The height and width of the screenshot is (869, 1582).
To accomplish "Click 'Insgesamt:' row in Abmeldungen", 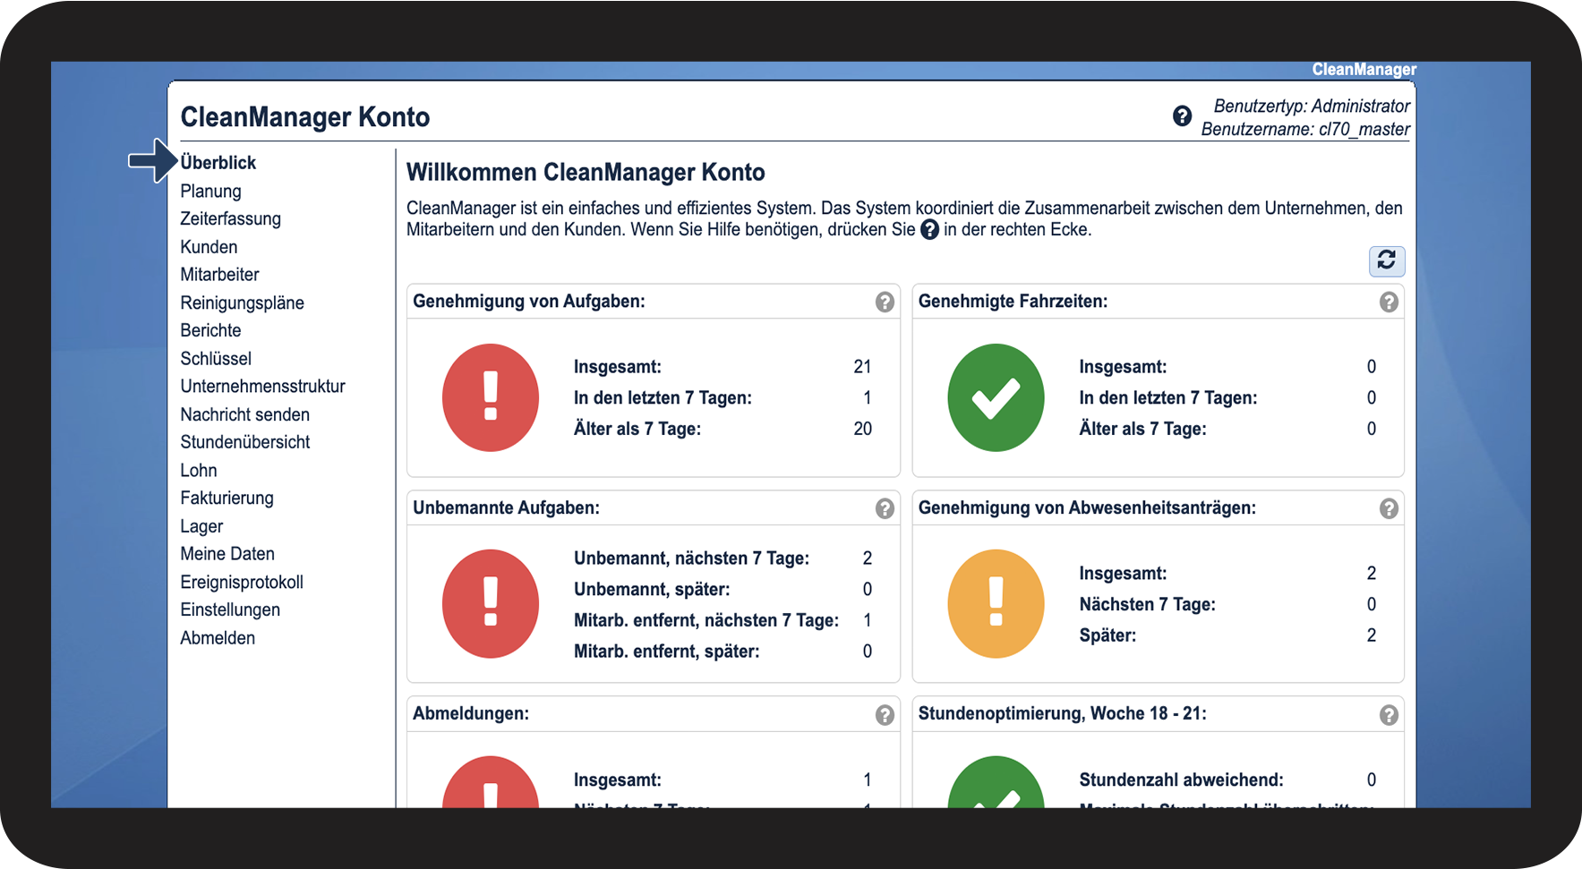I will (x=723, y=780).
